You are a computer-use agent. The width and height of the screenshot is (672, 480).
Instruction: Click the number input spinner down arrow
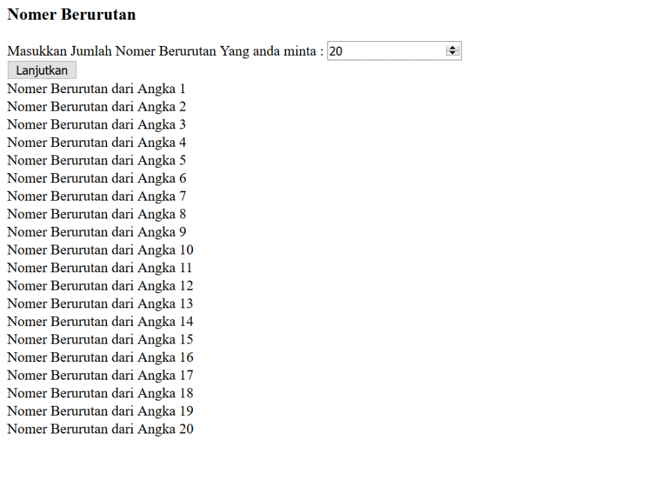[453, 54]
